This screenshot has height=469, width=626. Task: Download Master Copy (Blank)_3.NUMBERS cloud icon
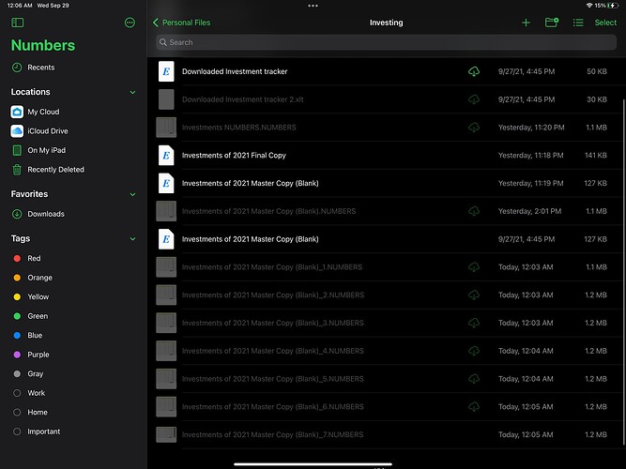[x=474, y=323]
